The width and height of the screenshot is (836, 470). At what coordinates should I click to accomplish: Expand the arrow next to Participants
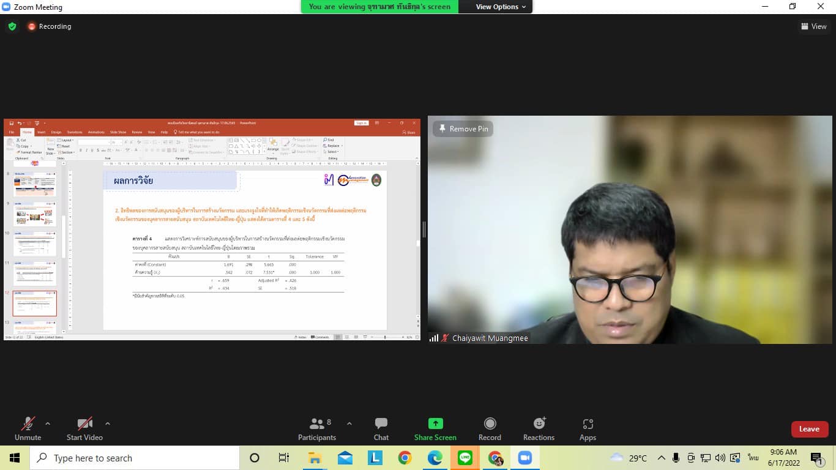pyautogui.click(x=349, y=423)
